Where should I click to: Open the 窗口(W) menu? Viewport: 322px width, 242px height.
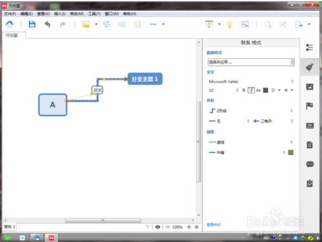[112, 14]
